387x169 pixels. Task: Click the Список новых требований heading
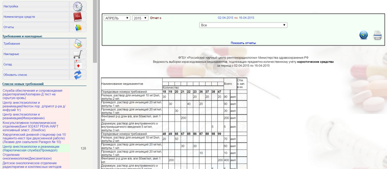coord(23,84)
